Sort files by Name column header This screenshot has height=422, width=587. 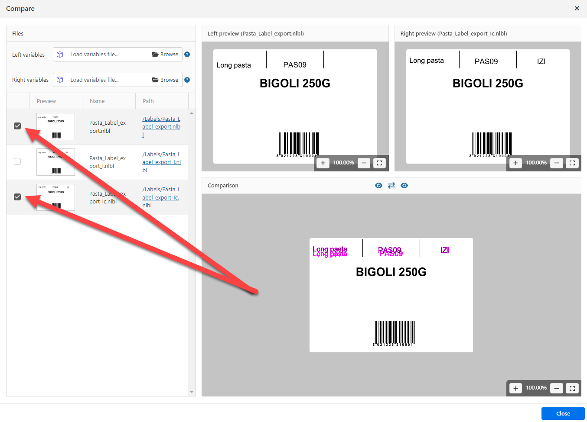(x=98, y=101)
